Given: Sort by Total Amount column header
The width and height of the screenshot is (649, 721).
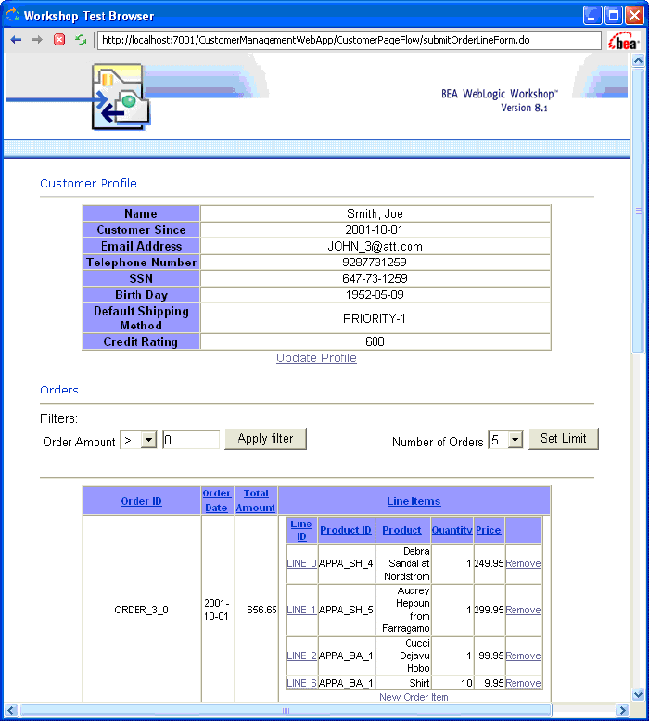Looking at the screenshot, I should pyautogui.click(x=256, y=500).
